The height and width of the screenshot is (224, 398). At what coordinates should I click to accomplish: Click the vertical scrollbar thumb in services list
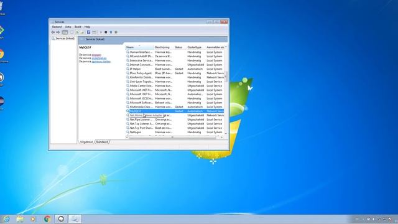tap(226, 76)
